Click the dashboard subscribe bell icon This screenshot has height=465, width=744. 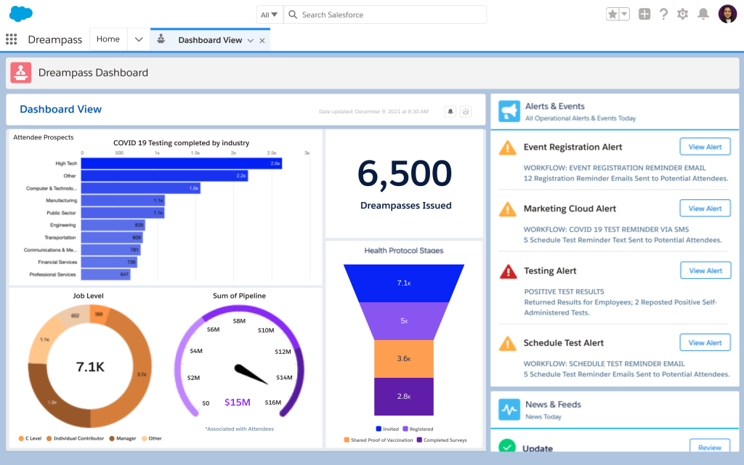[450, 111]
